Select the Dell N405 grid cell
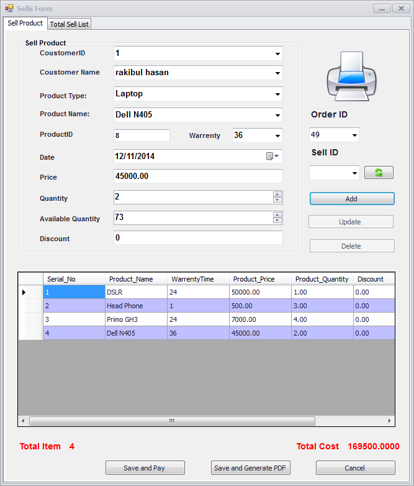 pos(136,333)
